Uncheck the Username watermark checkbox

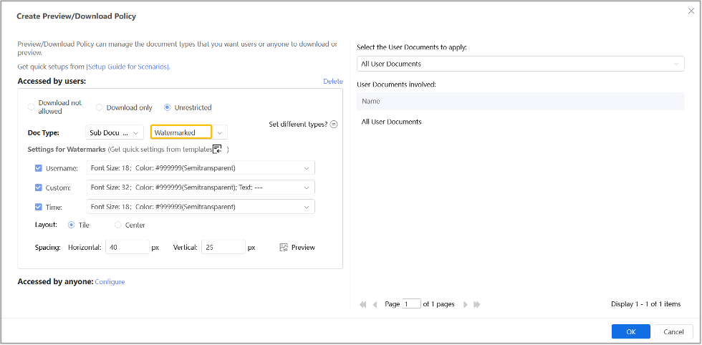(x=39, y=168)
